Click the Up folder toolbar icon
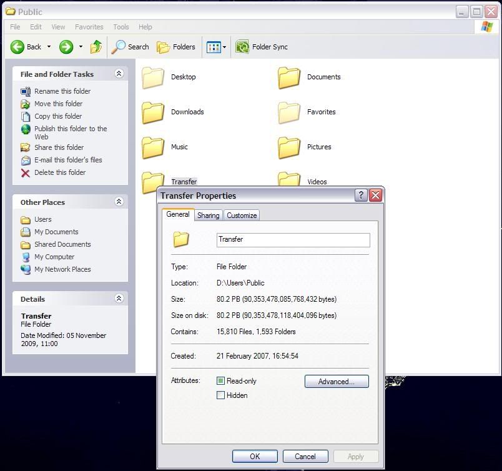 tap(96, 47)
